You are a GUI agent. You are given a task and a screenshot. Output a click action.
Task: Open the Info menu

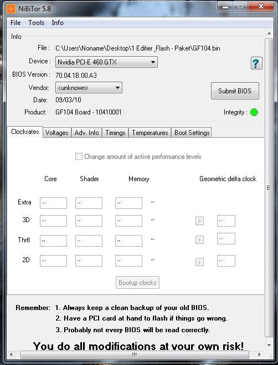coord(58,23)
